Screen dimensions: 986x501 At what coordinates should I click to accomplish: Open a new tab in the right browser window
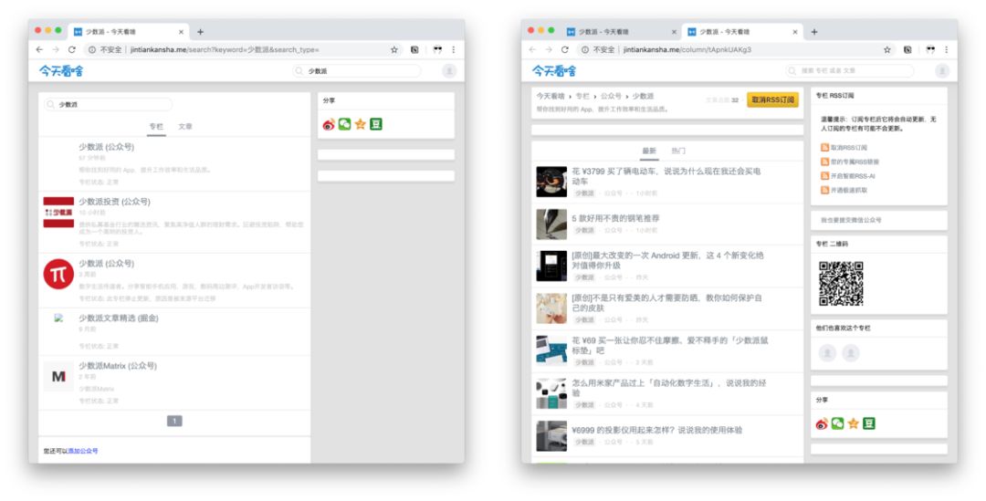[813, 31]
